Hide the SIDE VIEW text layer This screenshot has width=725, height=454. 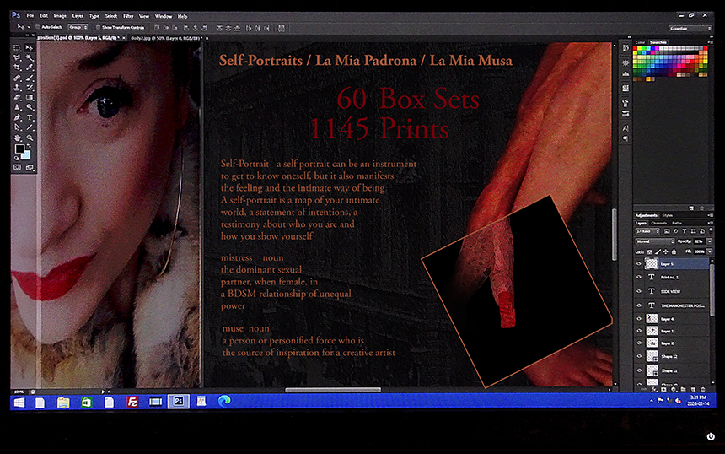[638, 290]
